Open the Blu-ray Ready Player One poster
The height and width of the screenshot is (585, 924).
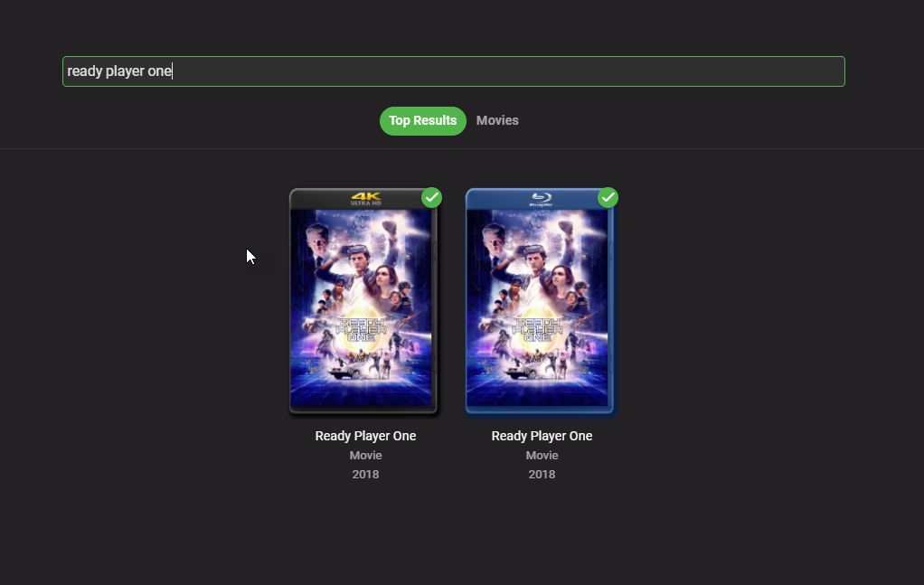click(x=540, y=301)
